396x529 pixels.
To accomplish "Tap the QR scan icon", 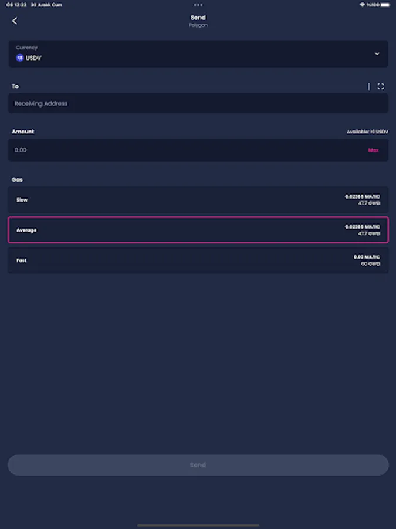I will coord(381,86).
